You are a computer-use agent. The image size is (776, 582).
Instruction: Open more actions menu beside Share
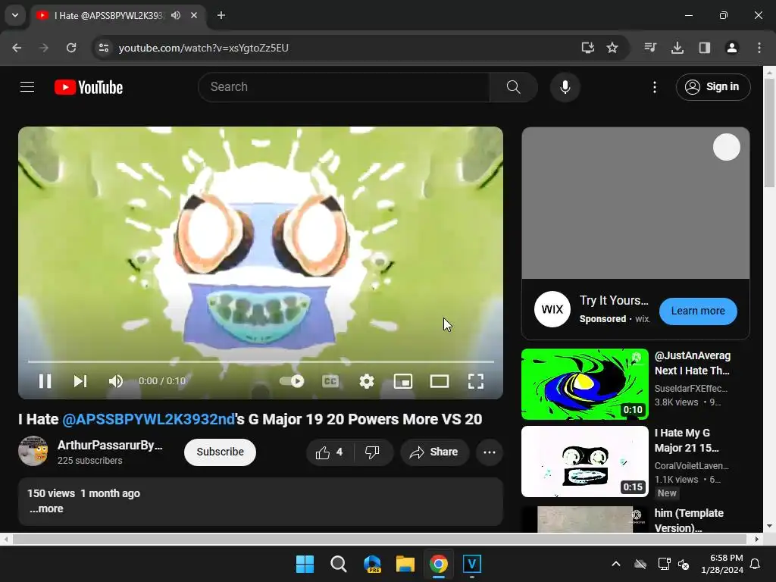tap(490, 452)
